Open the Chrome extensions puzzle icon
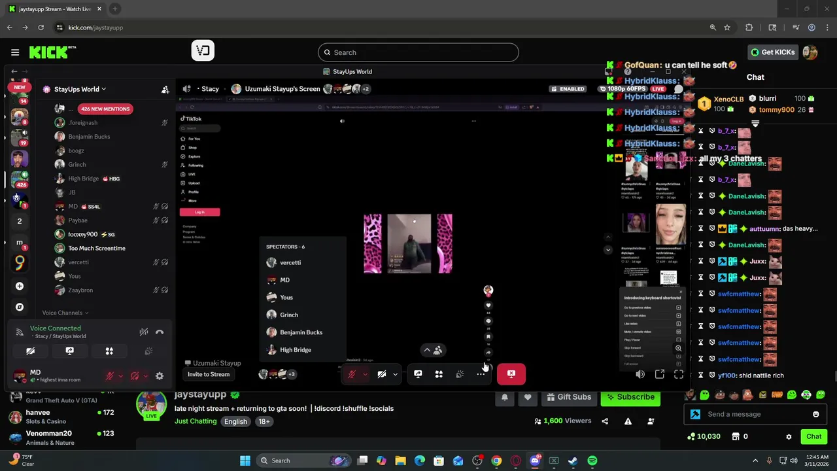Image resolution: width=837 pixels, height=471 pixels. (749, 27)
